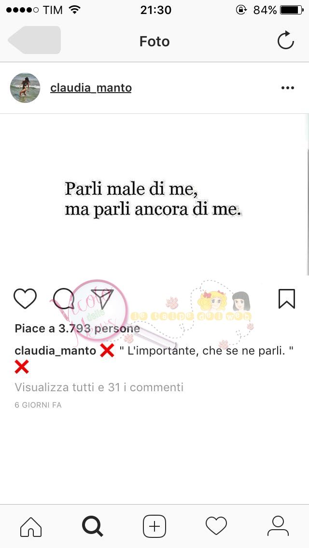This screenshot has height=548, width=309.
Task: Go back using the header back arrow
Action: (34, 40)
